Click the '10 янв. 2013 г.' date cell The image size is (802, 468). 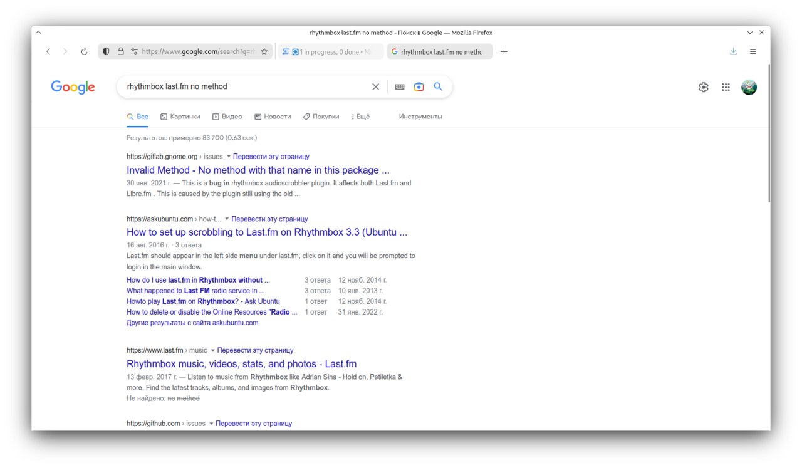(360, 291)
